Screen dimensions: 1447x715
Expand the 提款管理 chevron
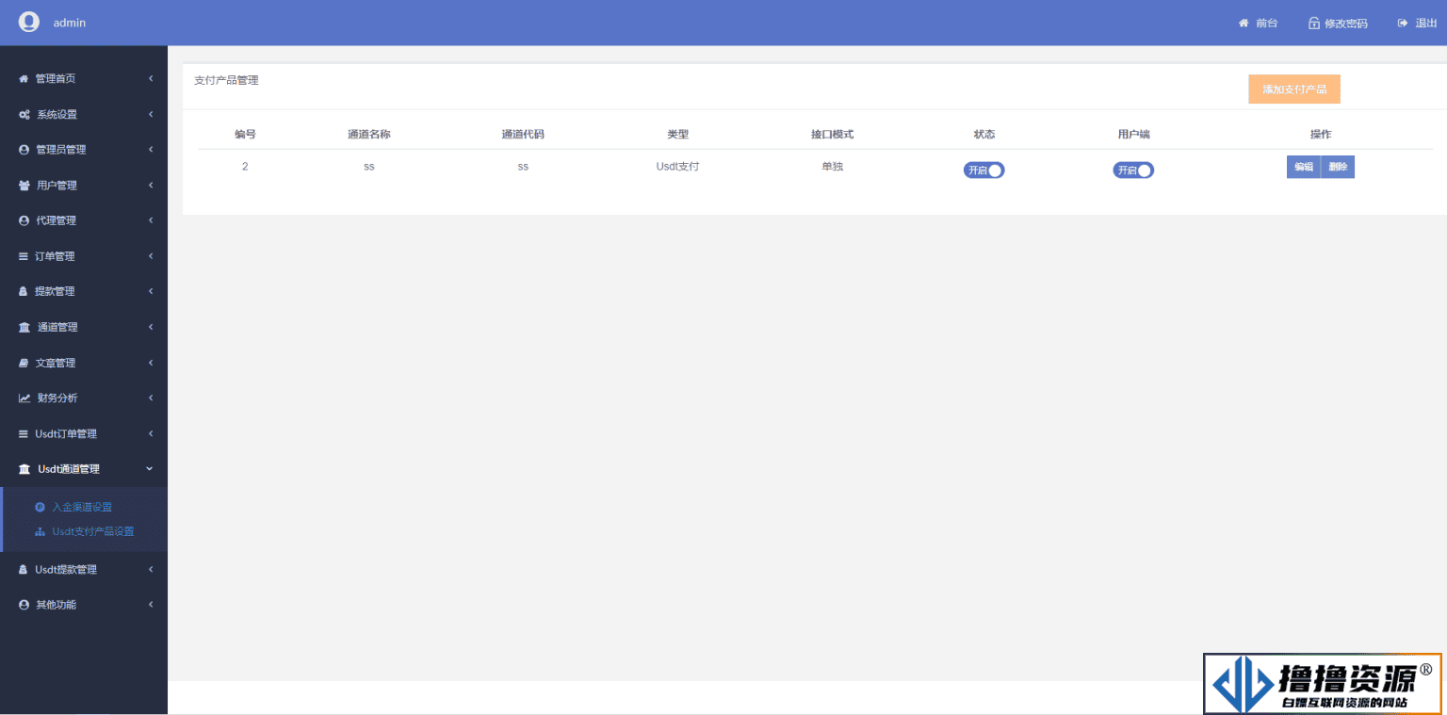click(x=151, y=292)
